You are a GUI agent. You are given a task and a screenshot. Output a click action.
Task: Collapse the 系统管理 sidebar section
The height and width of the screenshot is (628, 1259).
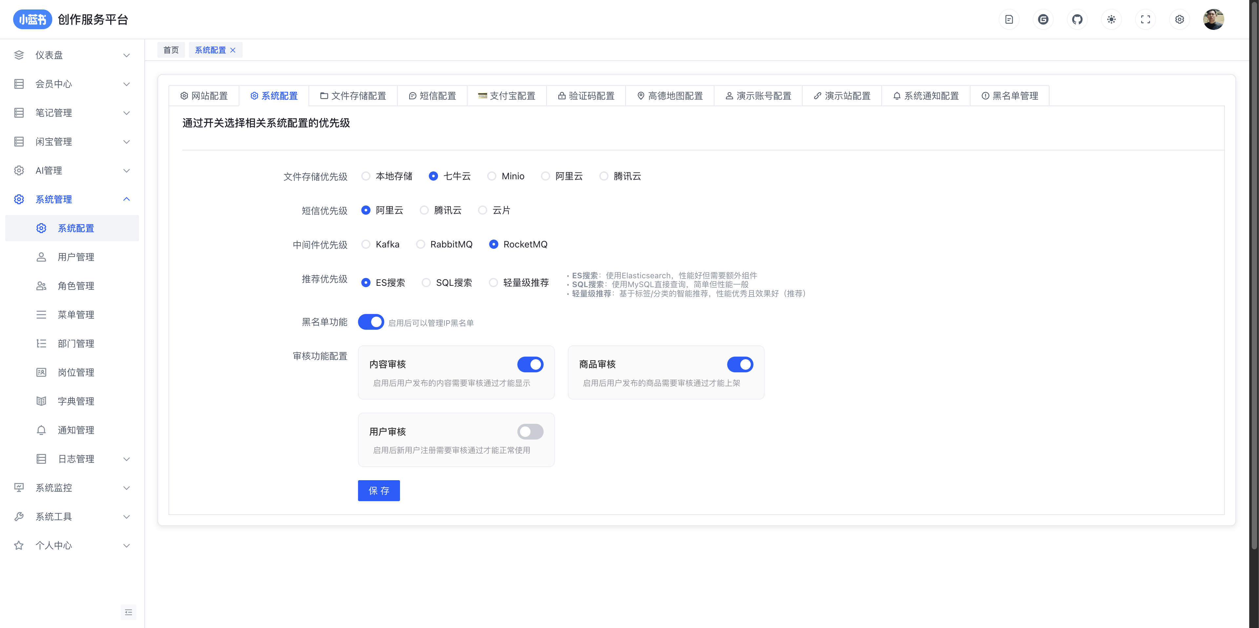tap(72, 199)
